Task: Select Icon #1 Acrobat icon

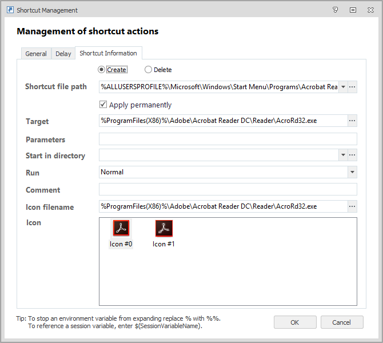Action: point(164,229)
